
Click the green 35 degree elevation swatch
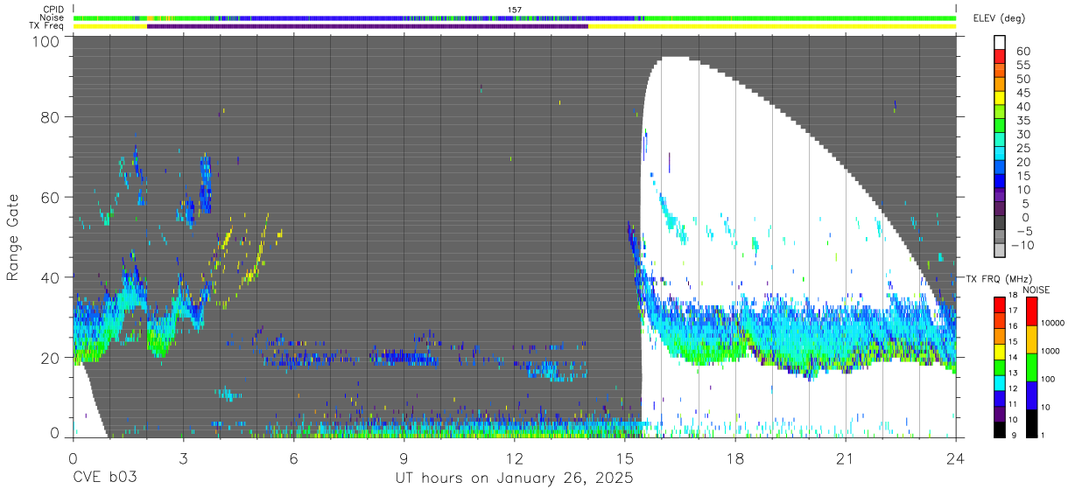[x=1000, y=124]
